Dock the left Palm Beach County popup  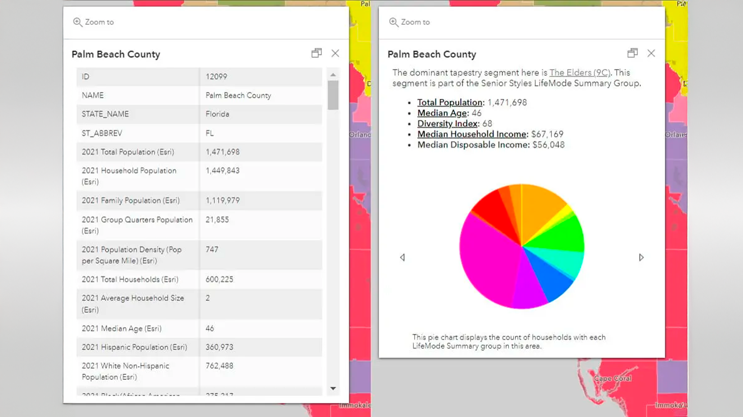point(317,53)
